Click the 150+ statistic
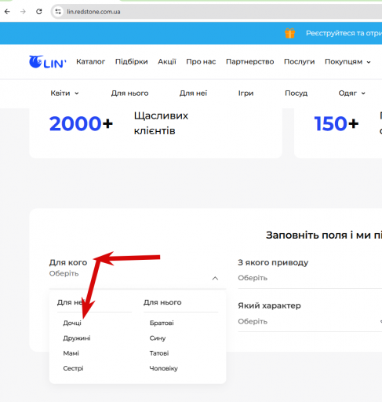 tap(337, 123)
